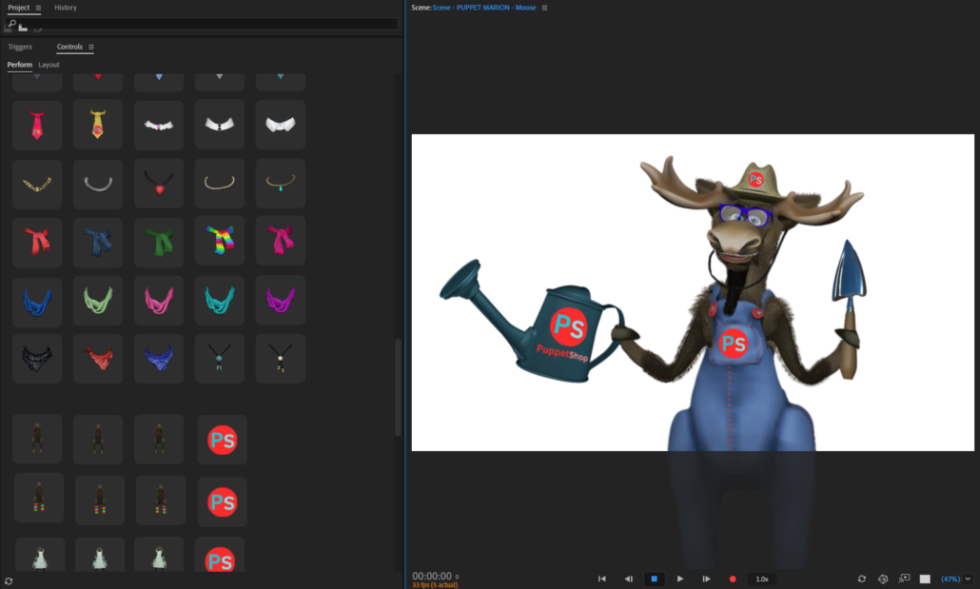
Task: Go to the start of the scene
Action: click(602, 579)
